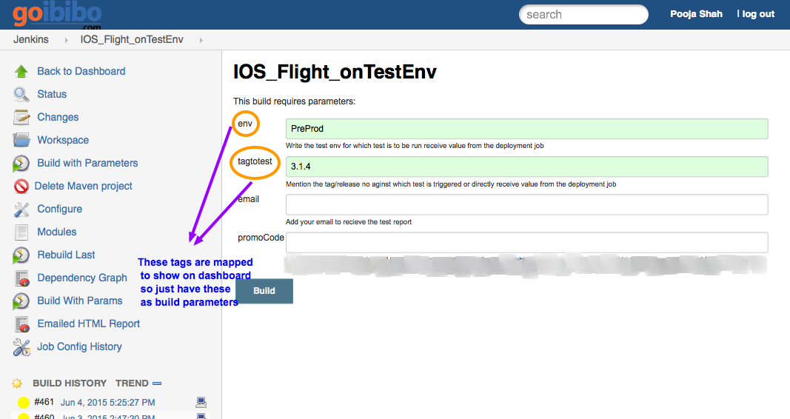Viewport: 790px width, 419px height.
Task: Open the Configure link
Action: click(59, 209)
